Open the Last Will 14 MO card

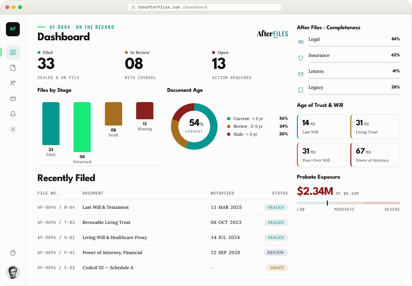coord(322,127)
